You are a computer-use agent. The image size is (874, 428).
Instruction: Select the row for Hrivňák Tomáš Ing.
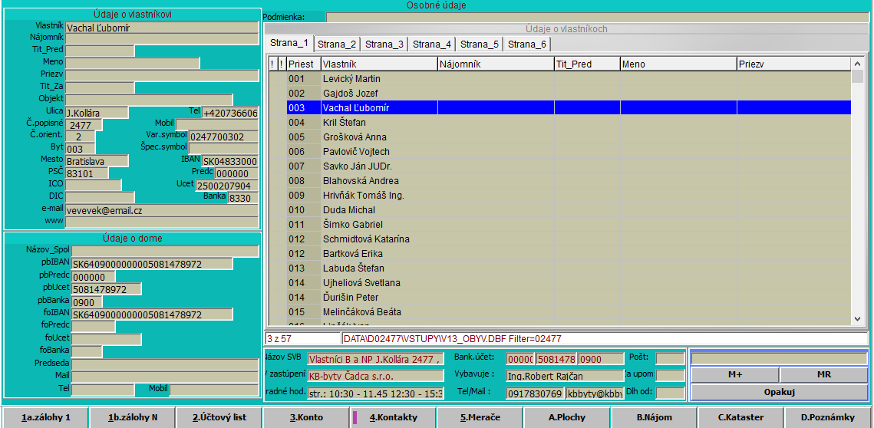click(559, 195)
